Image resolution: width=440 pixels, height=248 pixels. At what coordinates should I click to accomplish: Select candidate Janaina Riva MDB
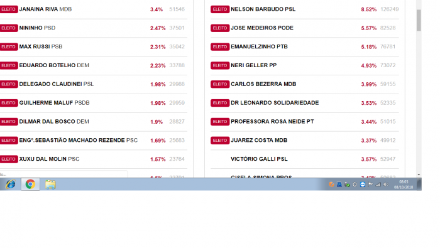click(x=45, y=9)
